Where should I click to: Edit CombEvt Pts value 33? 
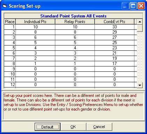[x=114, y=27]
